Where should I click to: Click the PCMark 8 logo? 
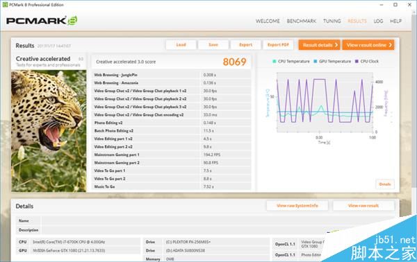42,21
